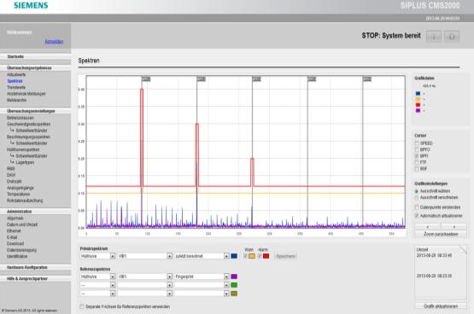Click the left arrow graph navigation button
474x314 pixels.
coord(428,227)
